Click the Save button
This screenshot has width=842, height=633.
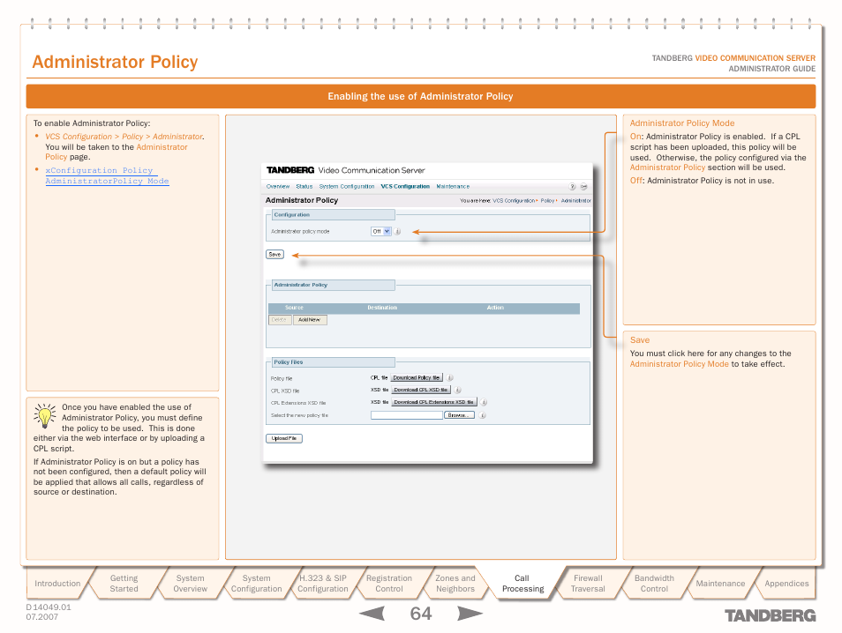click(274, 254)
